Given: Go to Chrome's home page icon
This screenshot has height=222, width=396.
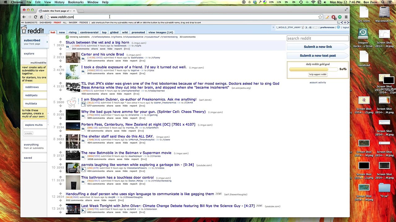Looking at the screenshot, I should pos(41,17).
